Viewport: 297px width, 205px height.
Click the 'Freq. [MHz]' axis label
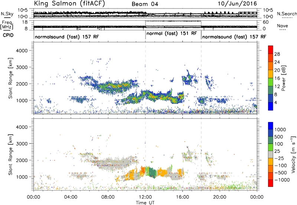coord(7,25)
